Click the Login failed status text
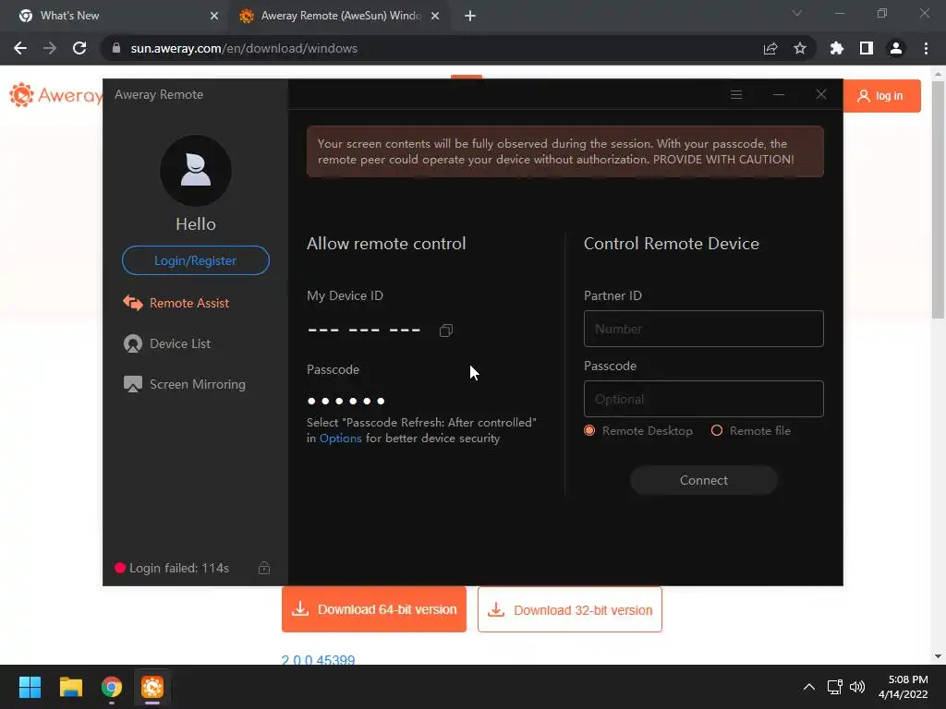 (179, 568)
